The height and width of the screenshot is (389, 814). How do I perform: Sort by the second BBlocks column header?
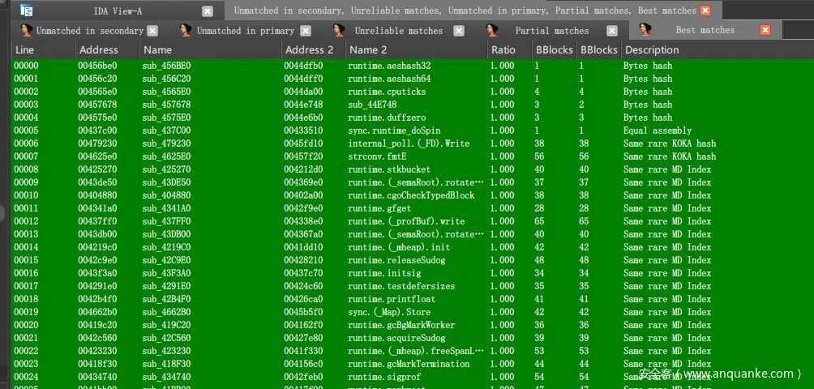tap(599, 49)
